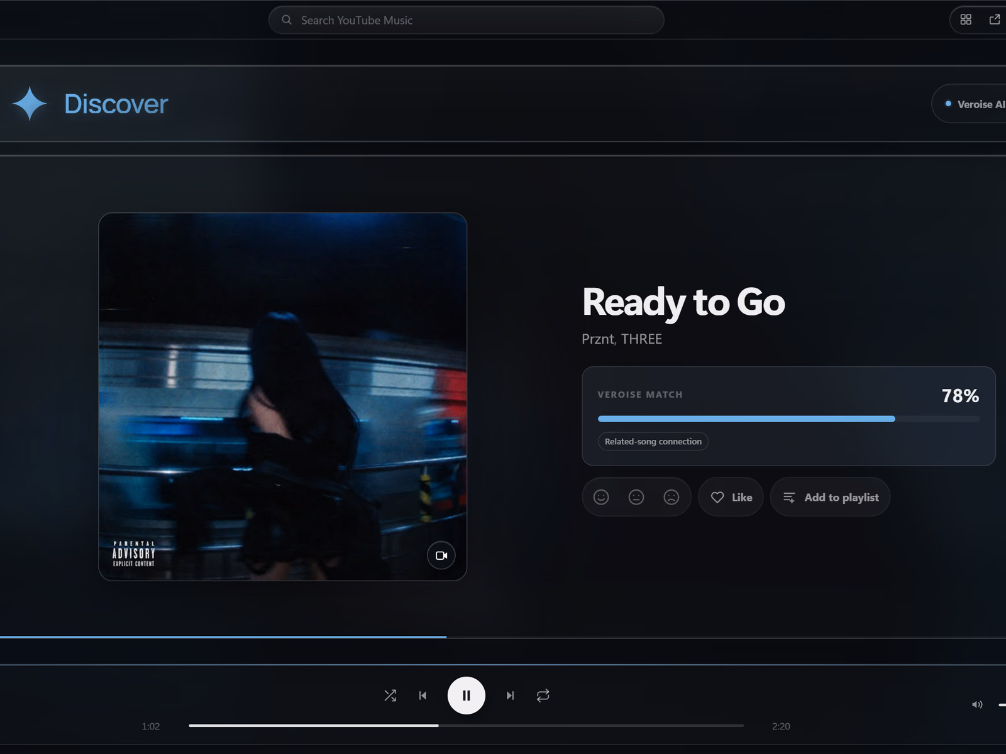Click the artist names Prznt, THREE
The image size is (1006, 754).
(622, 339)
